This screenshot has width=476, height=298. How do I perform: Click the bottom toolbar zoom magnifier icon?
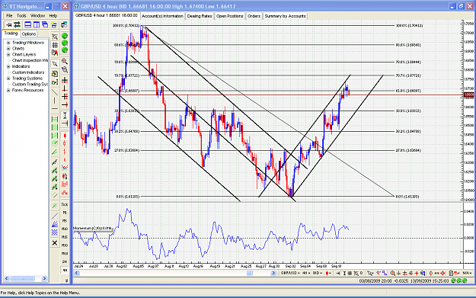click(392, 273)
